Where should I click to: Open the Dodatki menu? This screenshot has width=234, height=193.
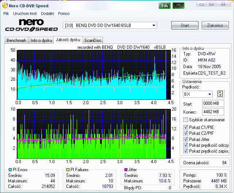[47, 13]
